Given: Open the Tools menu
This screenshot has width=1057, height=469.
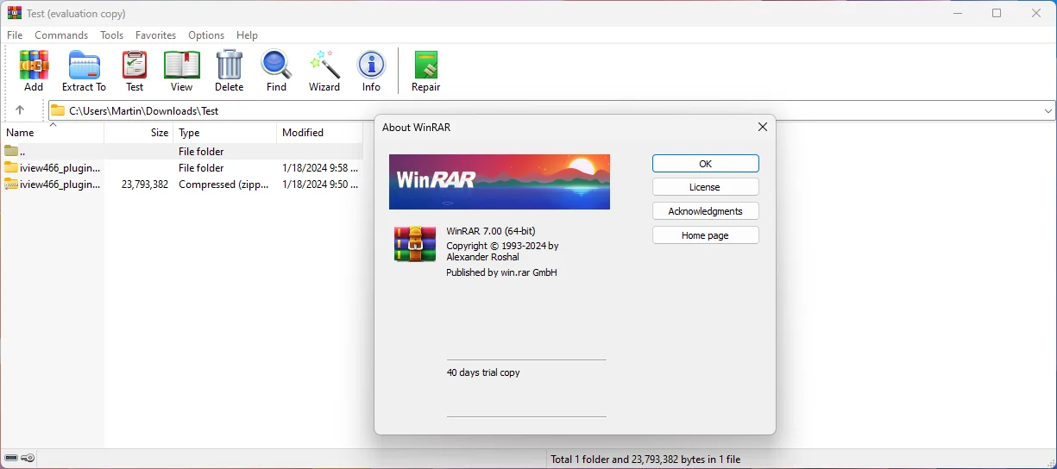Looking at the screenshot, I should pos(112,35).
